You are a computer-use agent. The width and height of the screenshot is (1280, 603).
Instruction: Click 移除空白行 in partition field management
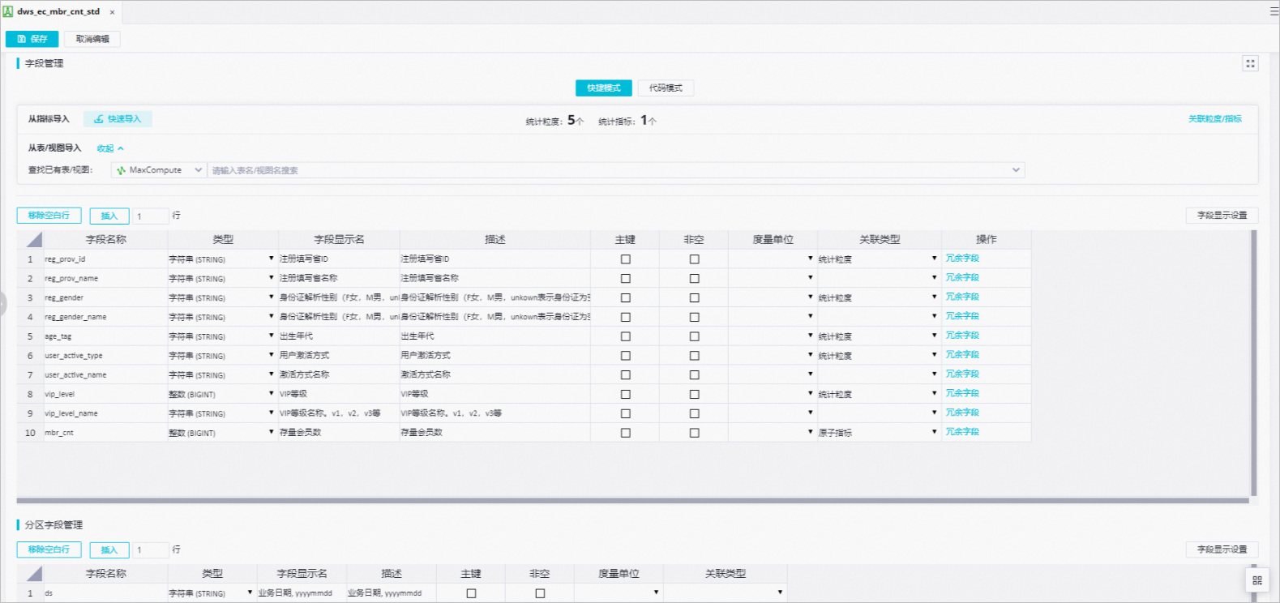49,550
